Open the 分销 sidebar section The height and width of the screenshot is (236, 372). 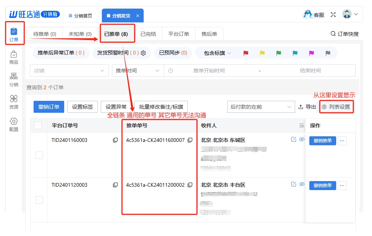[14, 80]
